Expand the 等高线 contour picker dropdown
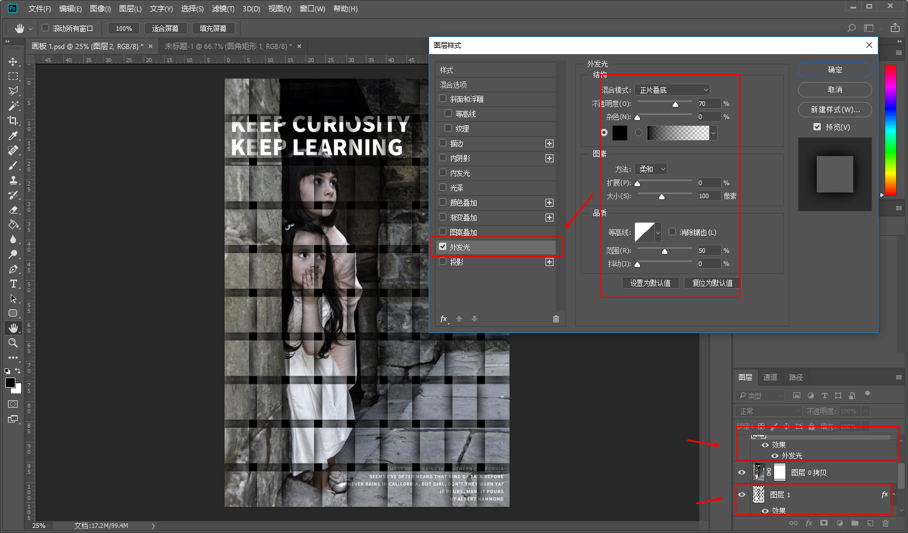The image size is (908, 533). click(x=658, y=232)
